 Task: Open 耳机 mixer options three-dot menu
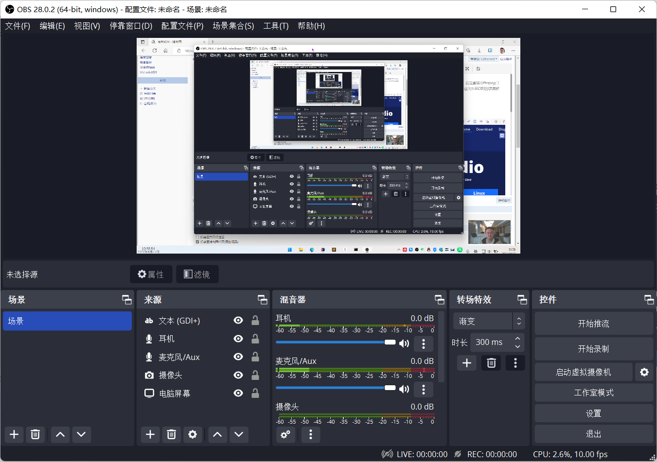pyautogui.click(x=424, y=343)
